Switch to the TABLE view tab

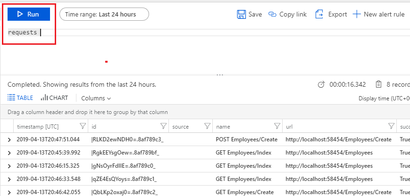tap(20, 98)
